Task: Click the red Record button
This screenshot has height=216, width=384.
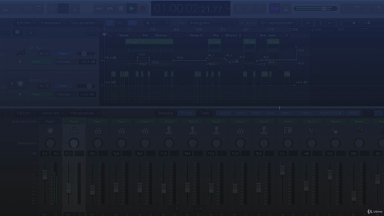Action: point(143,8)
